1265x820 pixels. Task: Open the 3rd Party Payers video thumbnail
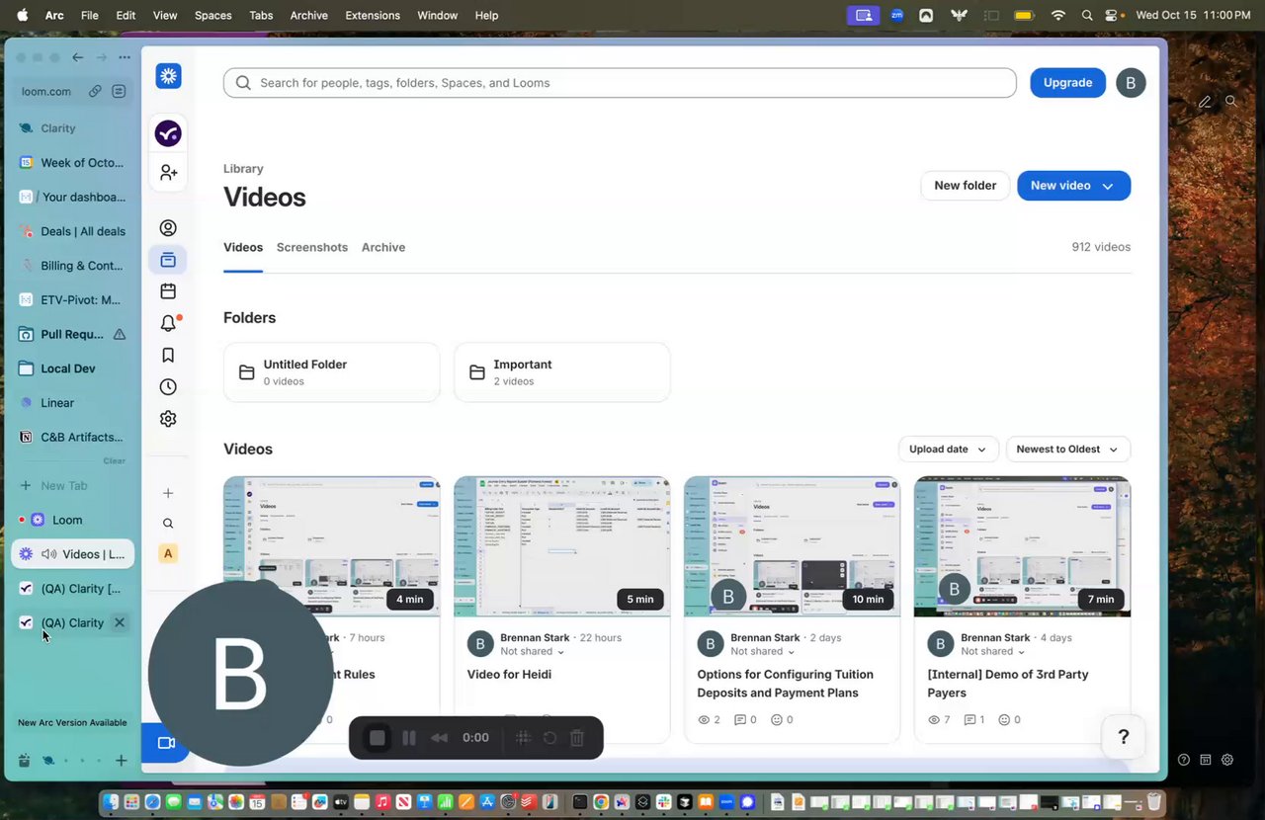tap(1023, 546)
